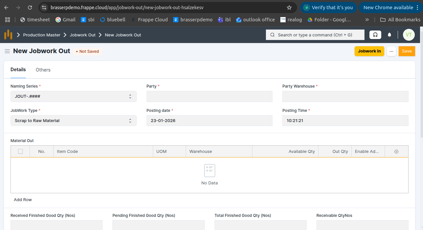Expand the Naming Series dropdown
This screenshot has width=423, height=230.
click(73, 96)
